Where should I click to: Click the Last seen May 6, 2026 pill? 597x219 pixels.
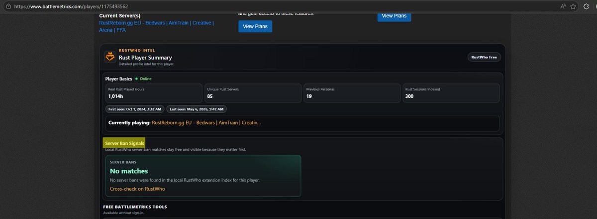click(x=197, y=109)
